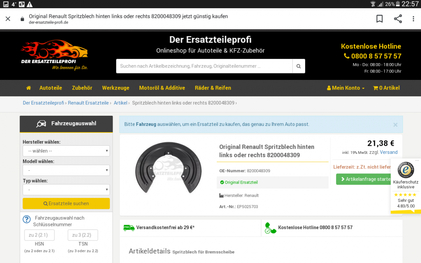The height and width of the screenshot is (263, 421).
Task: Open the Modell wählen dropdown
Action: pyautogui.click(x=66, y=170)
